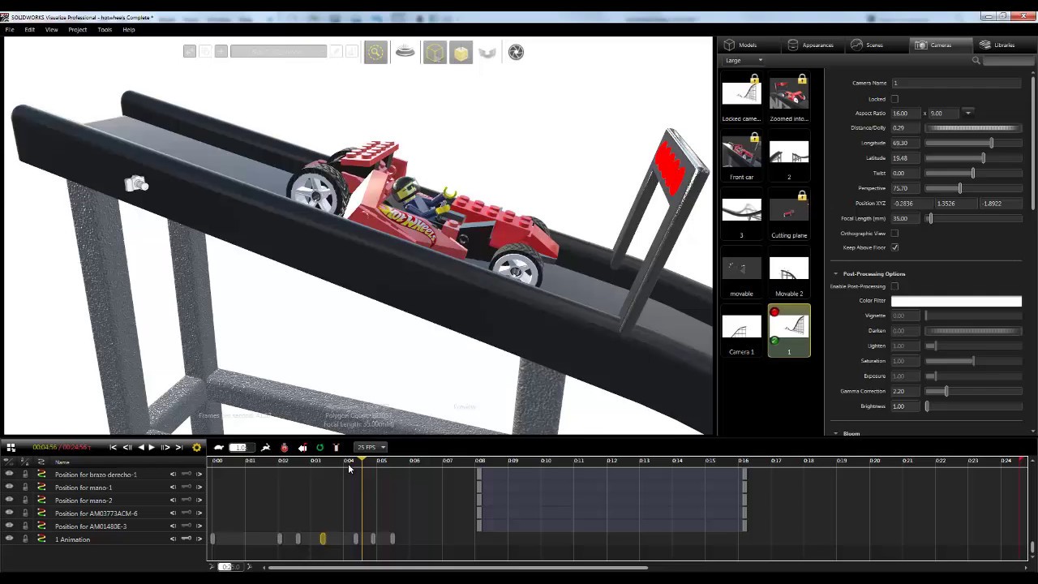
Task: Adjust the Gamma Correction slider
Action: click(973, 391)
